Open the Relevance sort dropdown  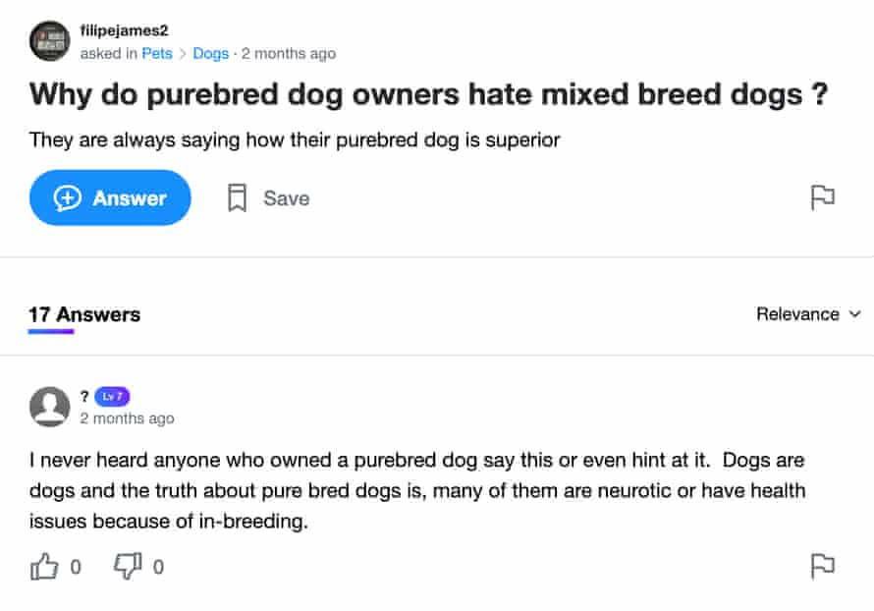coord(797,314)
